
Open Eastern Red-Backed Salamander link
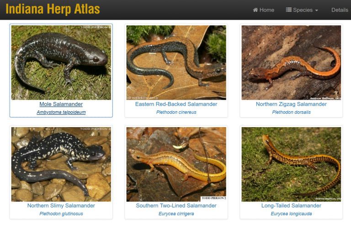(176, 104)
